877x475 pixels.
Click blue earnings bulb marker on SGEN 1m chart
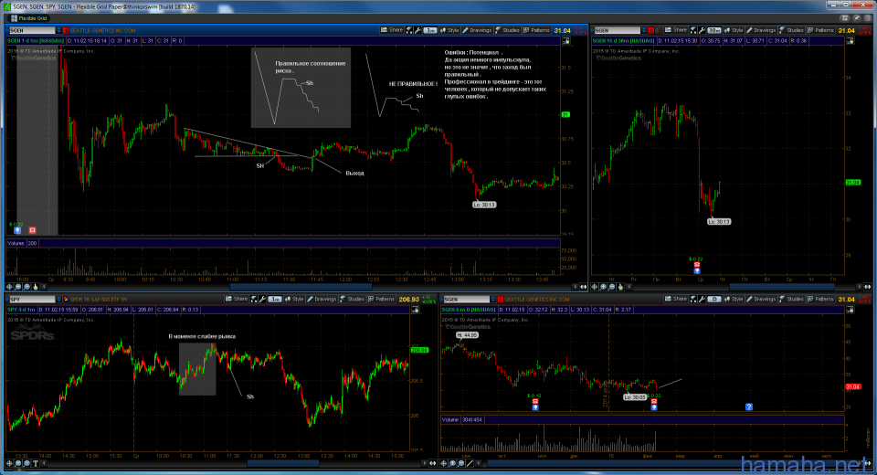click(x=17, y=230)
